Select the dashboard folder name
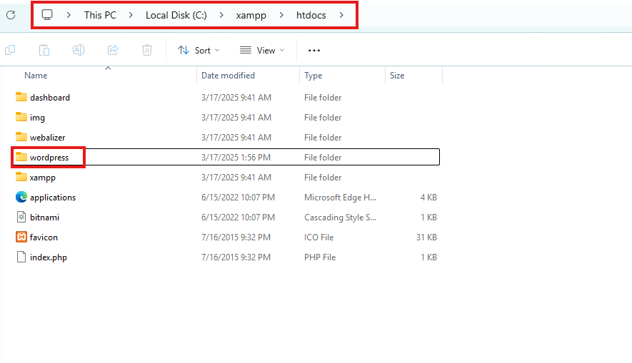This screenshot has width=632, height=363. tap(50, 98)
